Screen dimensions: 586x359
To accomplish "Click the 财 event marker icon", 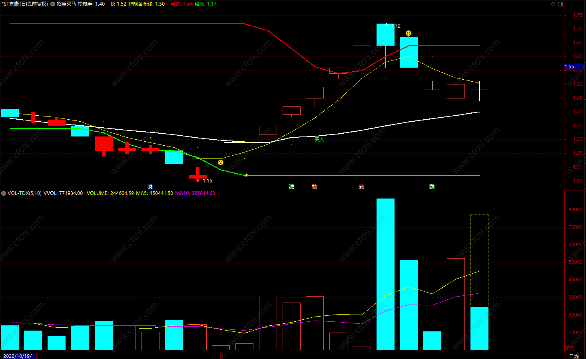I will coord(150,187).
